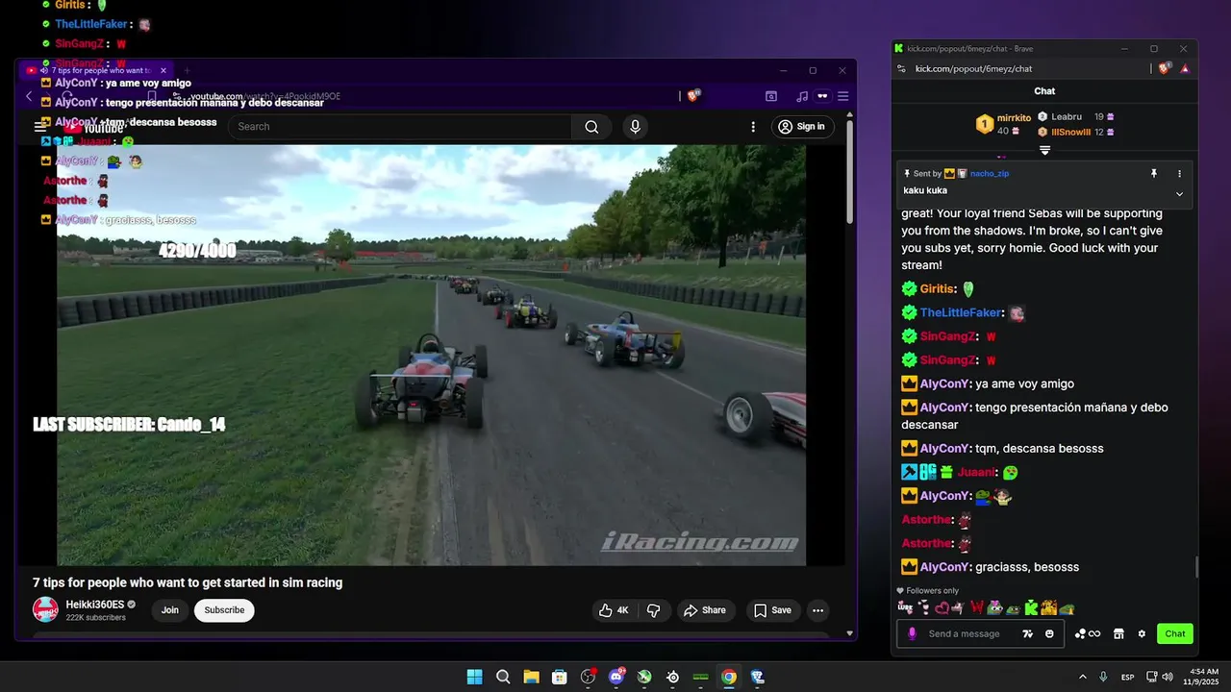This screenshot has width=1231, height=692.
Task: Subscribe to Heikki360ES channel
Action: [224, 610]
